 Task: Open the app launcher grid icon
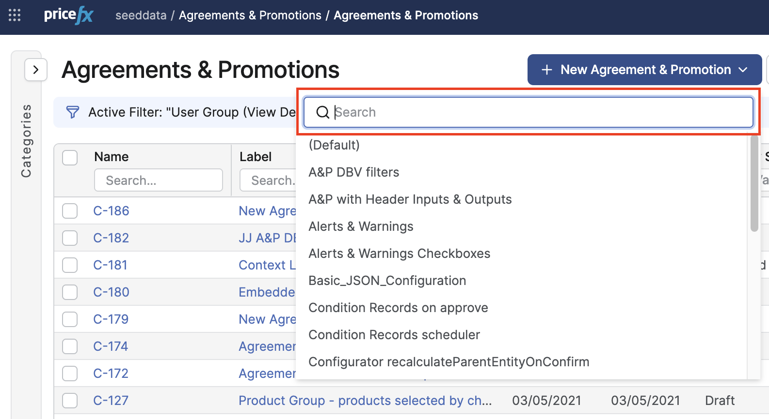15,15
